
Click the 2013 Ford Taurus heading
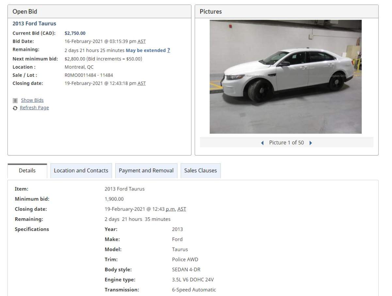[x=34, y=24]
